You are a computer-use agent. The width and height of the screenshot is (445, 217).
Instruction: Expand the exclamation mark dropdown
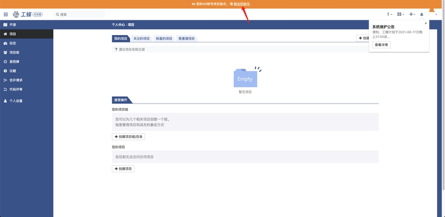point(390,14)
